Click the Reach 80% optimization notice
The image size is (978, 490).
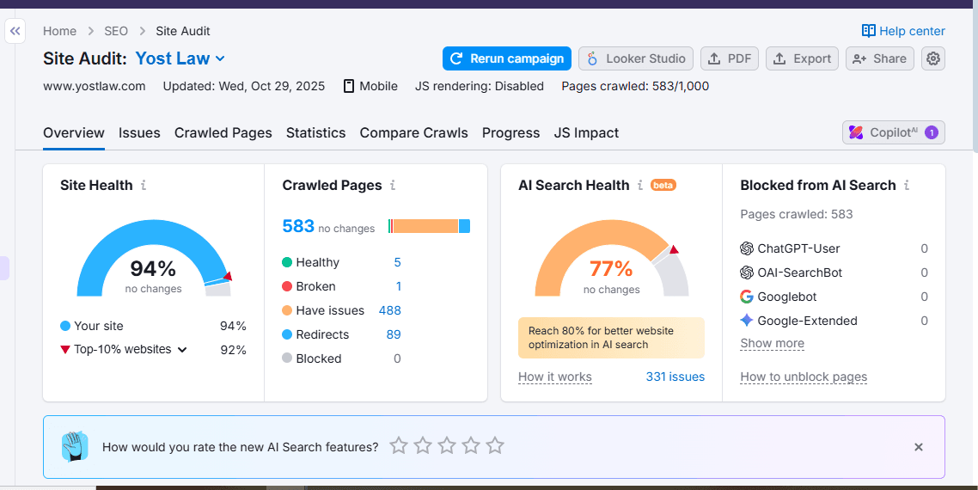[611, 338]
